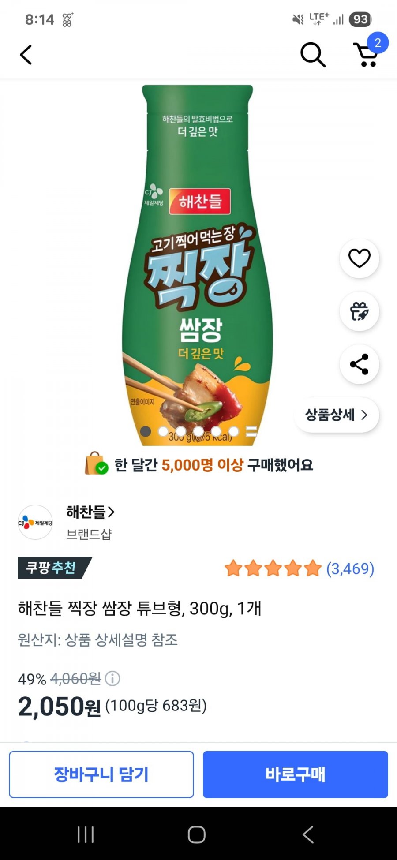Open the search magnifier icon
Viewport: 397px width, 860px height.
tap(313, 55)
